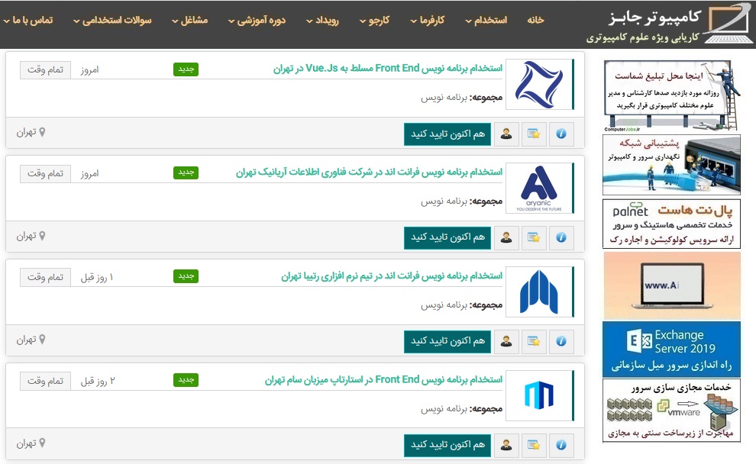Expand the کارفرما dropdown menu

[427, 21]
